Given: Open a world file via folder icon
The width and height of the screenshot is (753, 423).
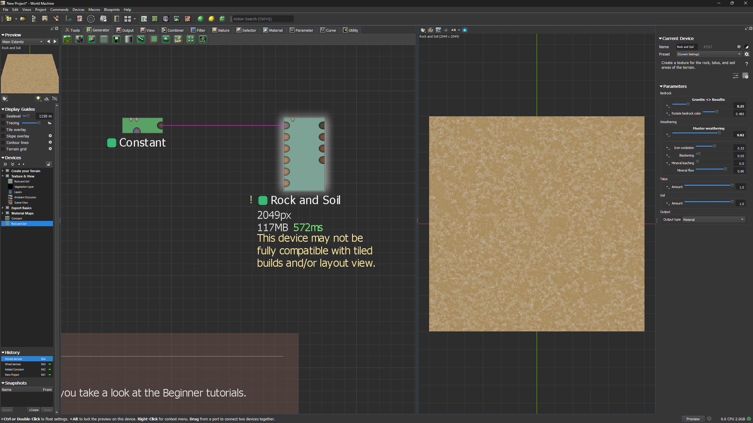Looking at the screenshot, I should [x=23, y=19].
